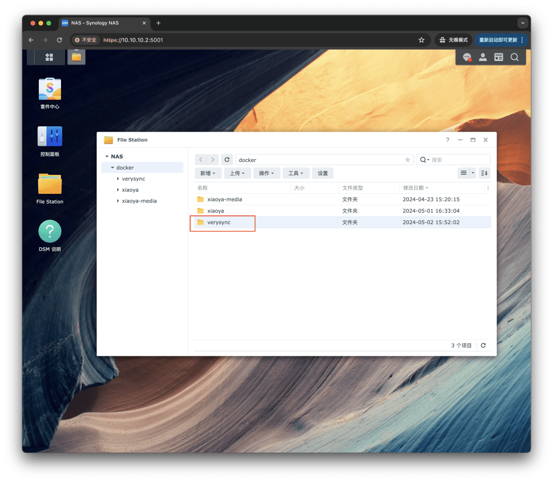This screenshot has height=482, width=553.
Task: Click the 2024-05-02 15:52:02 date cell
Action: pos(431,222)
